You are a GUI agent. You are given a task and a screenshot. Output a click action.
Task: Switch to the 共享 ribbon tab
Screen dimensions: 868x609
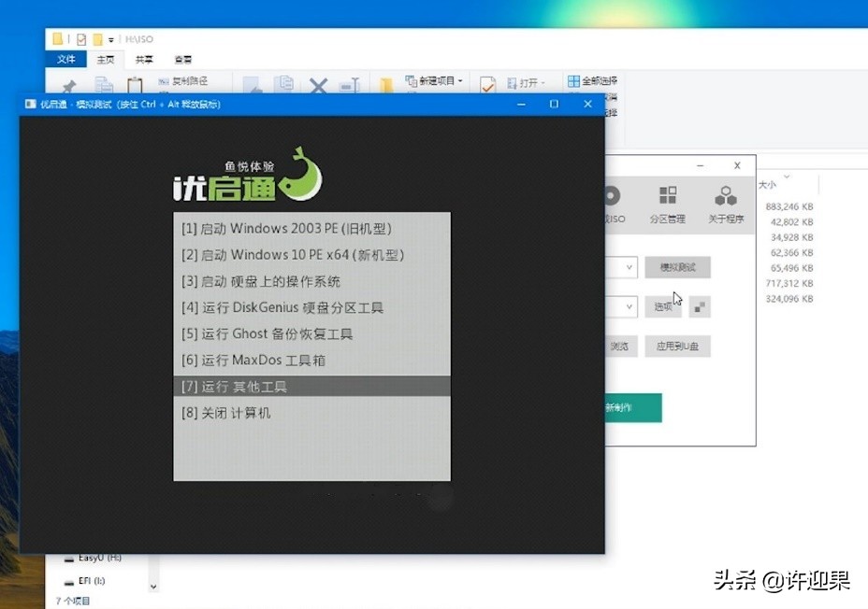tap(145, 58)
